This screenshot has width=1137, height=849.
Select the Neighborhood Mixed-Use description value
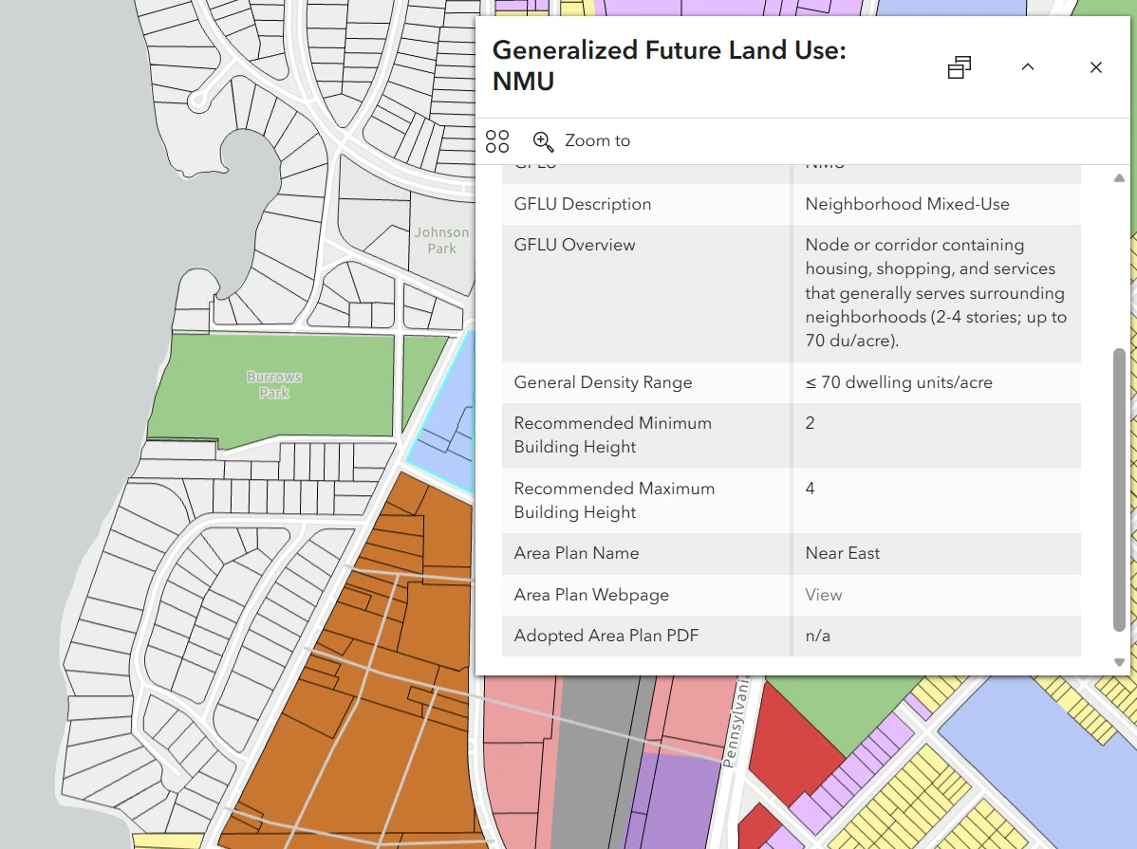click(906, 204)
